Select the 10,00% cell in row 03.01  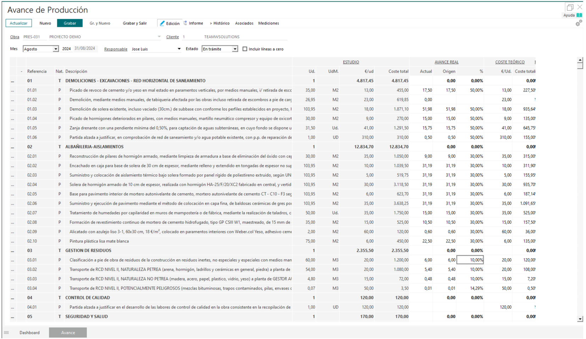(x=470, y=260)
